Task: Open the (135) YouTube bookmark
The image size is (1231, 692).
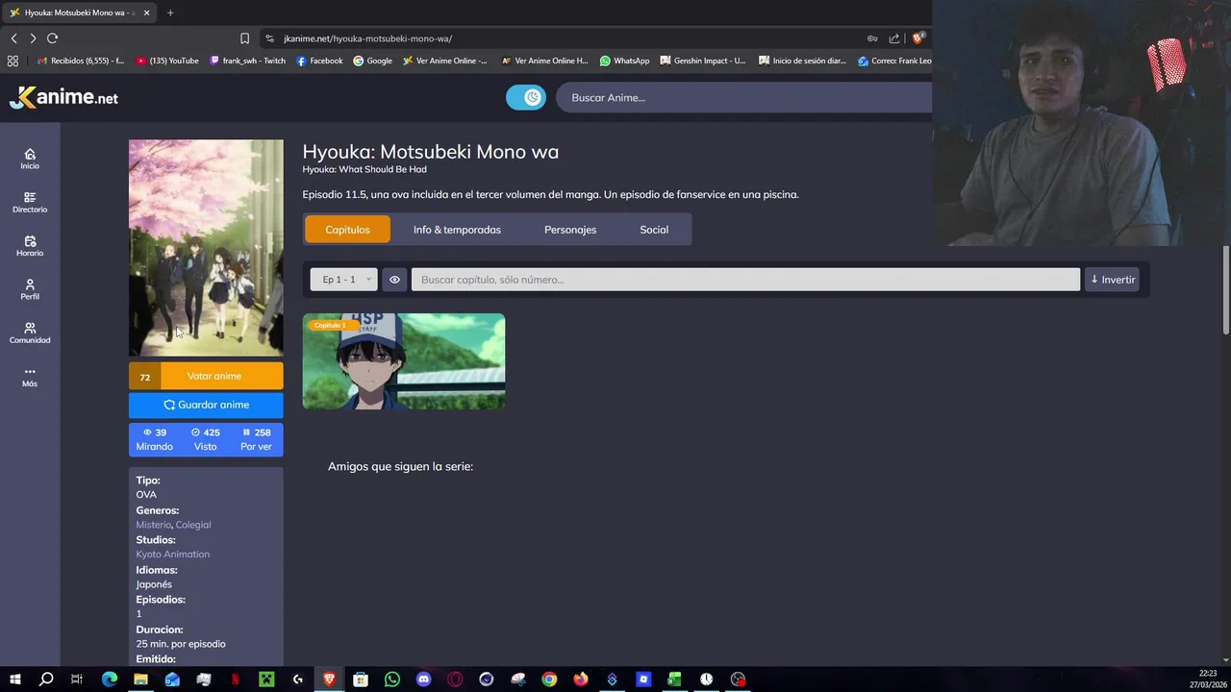Action: pos(167,61)
